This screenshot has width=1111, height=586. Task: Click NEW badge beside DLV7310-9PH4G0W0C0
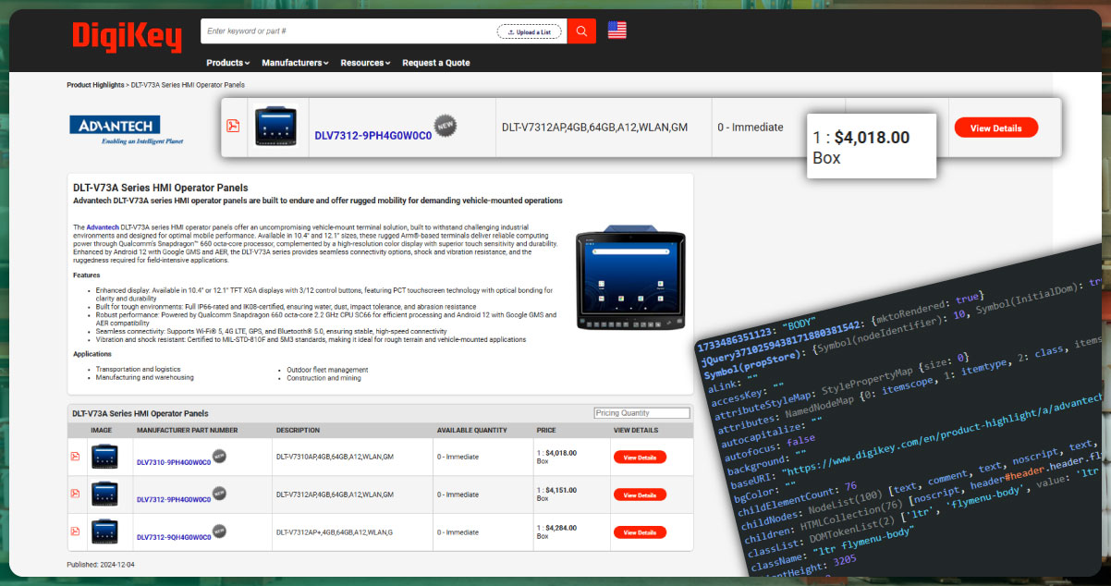[x=219, y=456]
